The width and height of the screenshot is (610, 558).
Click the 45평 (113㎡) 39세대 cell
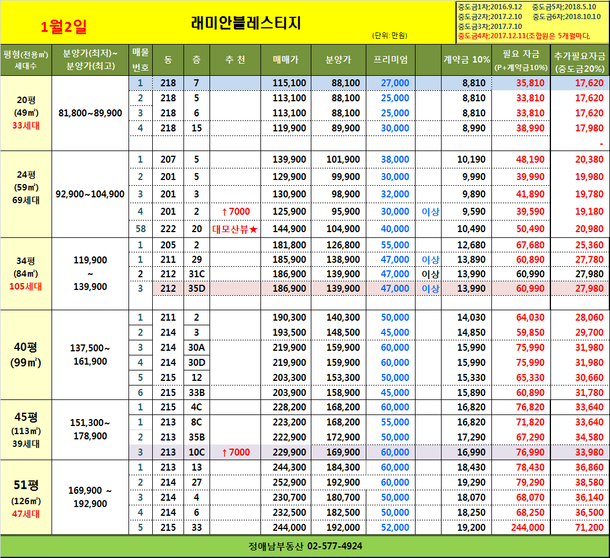[x=25, y=429]
